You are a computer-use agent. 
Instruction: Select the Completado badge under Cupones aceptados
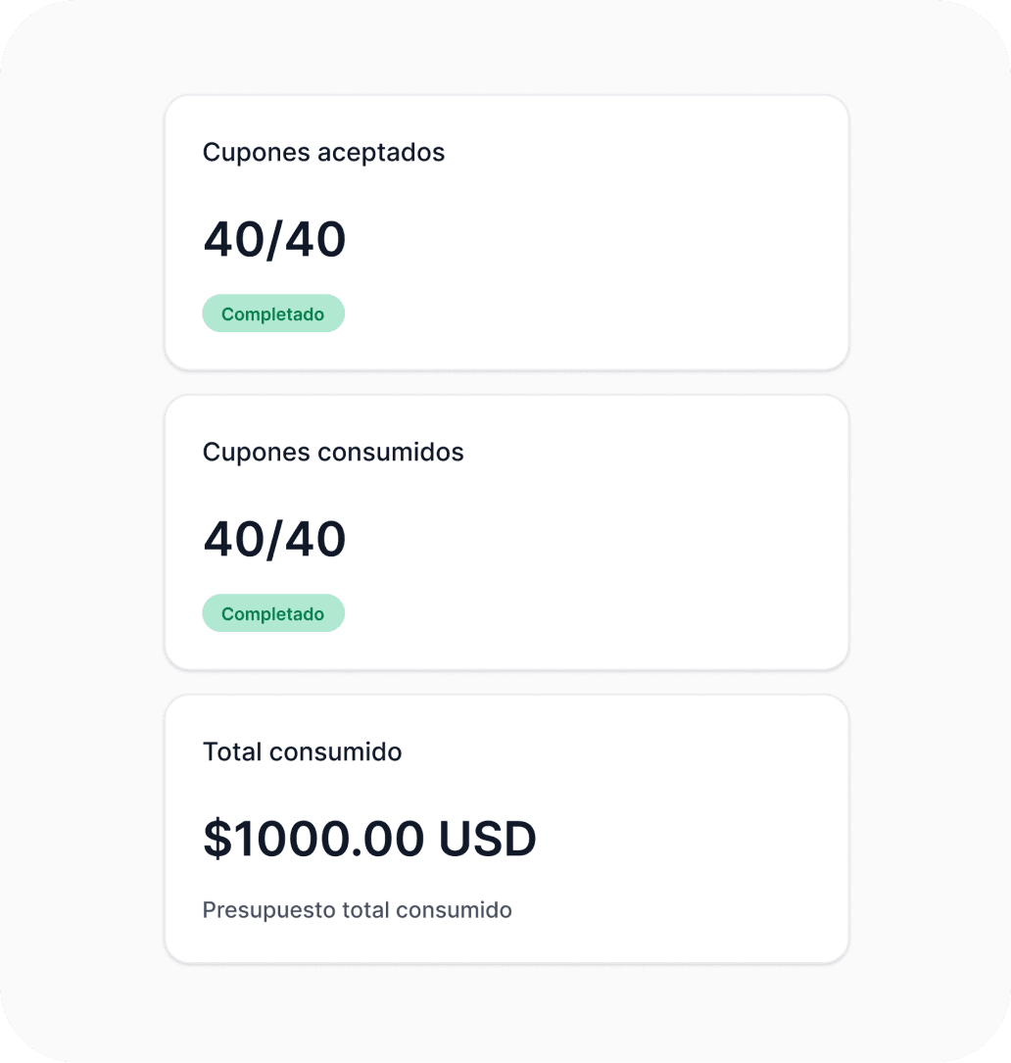click(x=273, y=314)
